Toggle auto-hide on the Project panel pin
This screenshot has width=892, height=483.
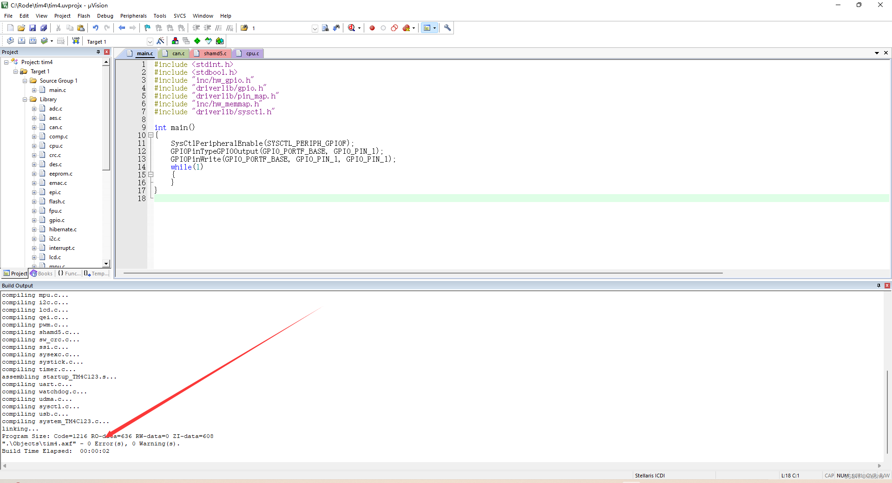tap(98, 52)
